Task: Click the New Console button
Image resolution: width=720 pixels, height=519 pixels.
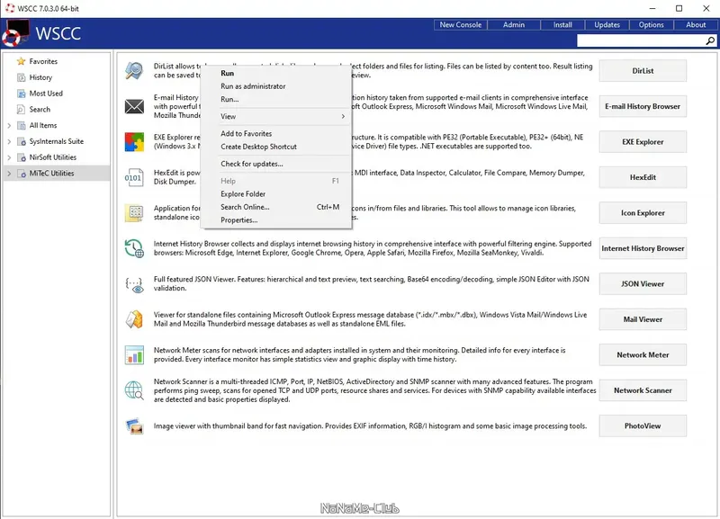Action: [461, 25]
